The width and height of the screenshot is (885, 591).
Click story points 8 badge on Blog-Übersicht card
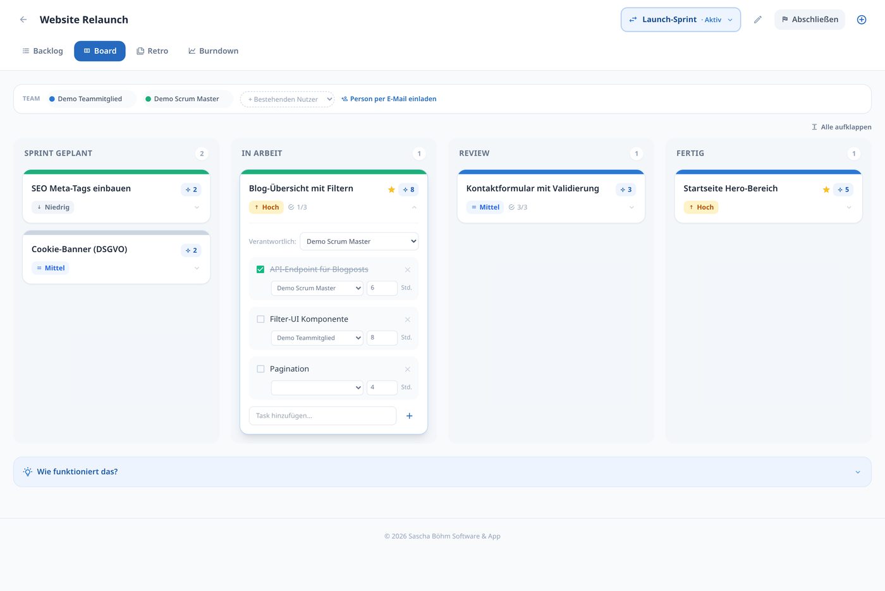[x=408, y=190]
